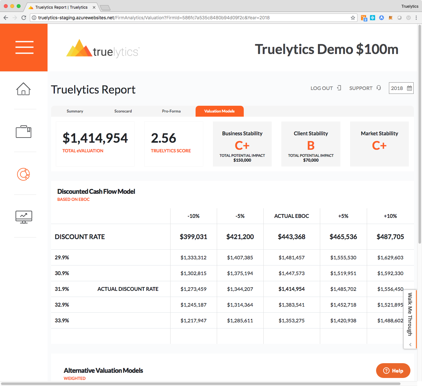The image size is (422, 386).
Task: Click the support headset icon
Action: point(379,88)
